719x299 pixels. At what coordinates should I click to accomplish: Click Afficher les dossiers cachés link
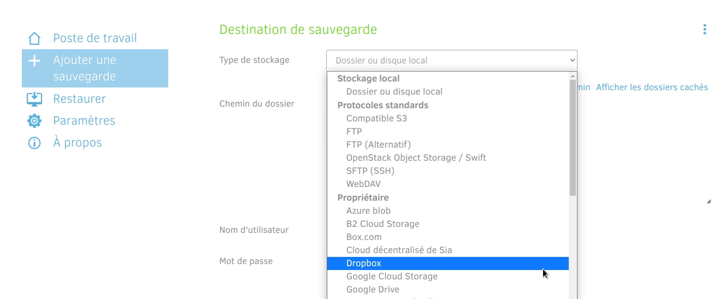click(x=652, y=87)
